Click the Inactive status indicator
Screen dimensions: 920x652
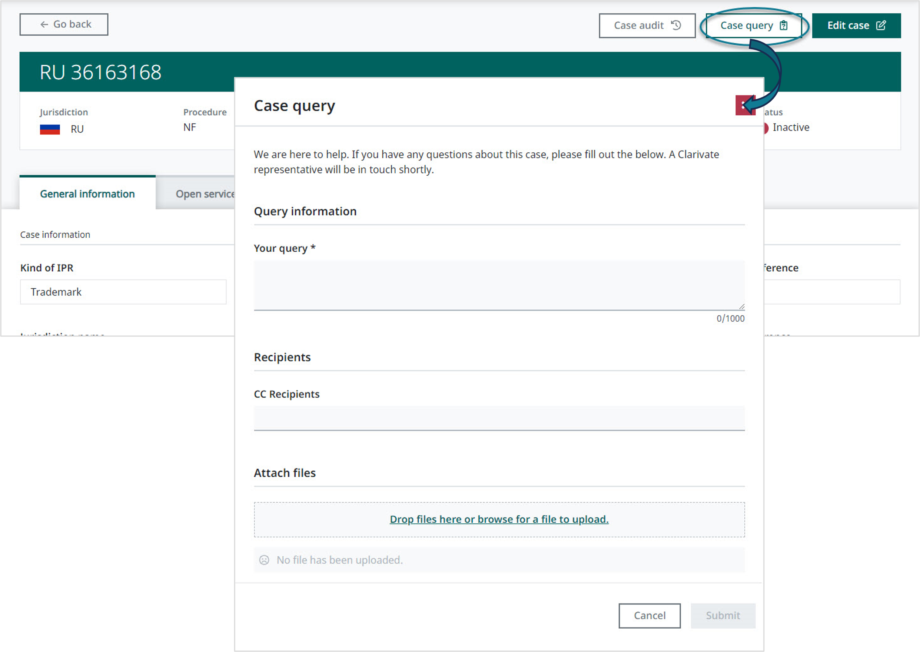786,128
